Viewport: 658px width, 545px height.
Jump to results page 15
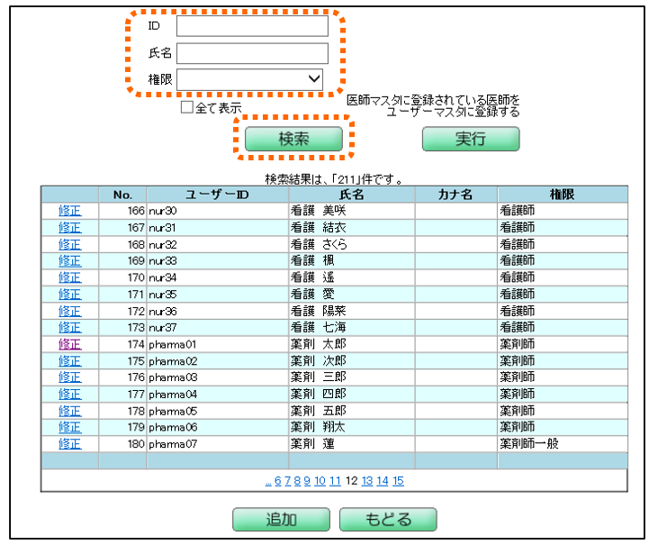click(398, 481)
